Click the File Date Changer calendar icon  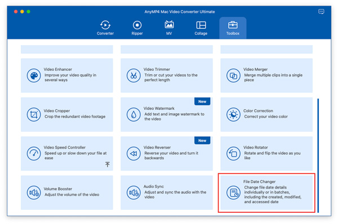point(233,192)
